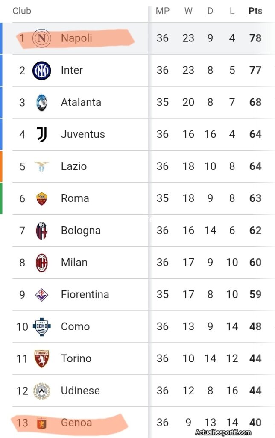Open the Lazio eagle crest
Image resolution: width=275 pixels, height=438 pixels.
click(x=41, y=166)
